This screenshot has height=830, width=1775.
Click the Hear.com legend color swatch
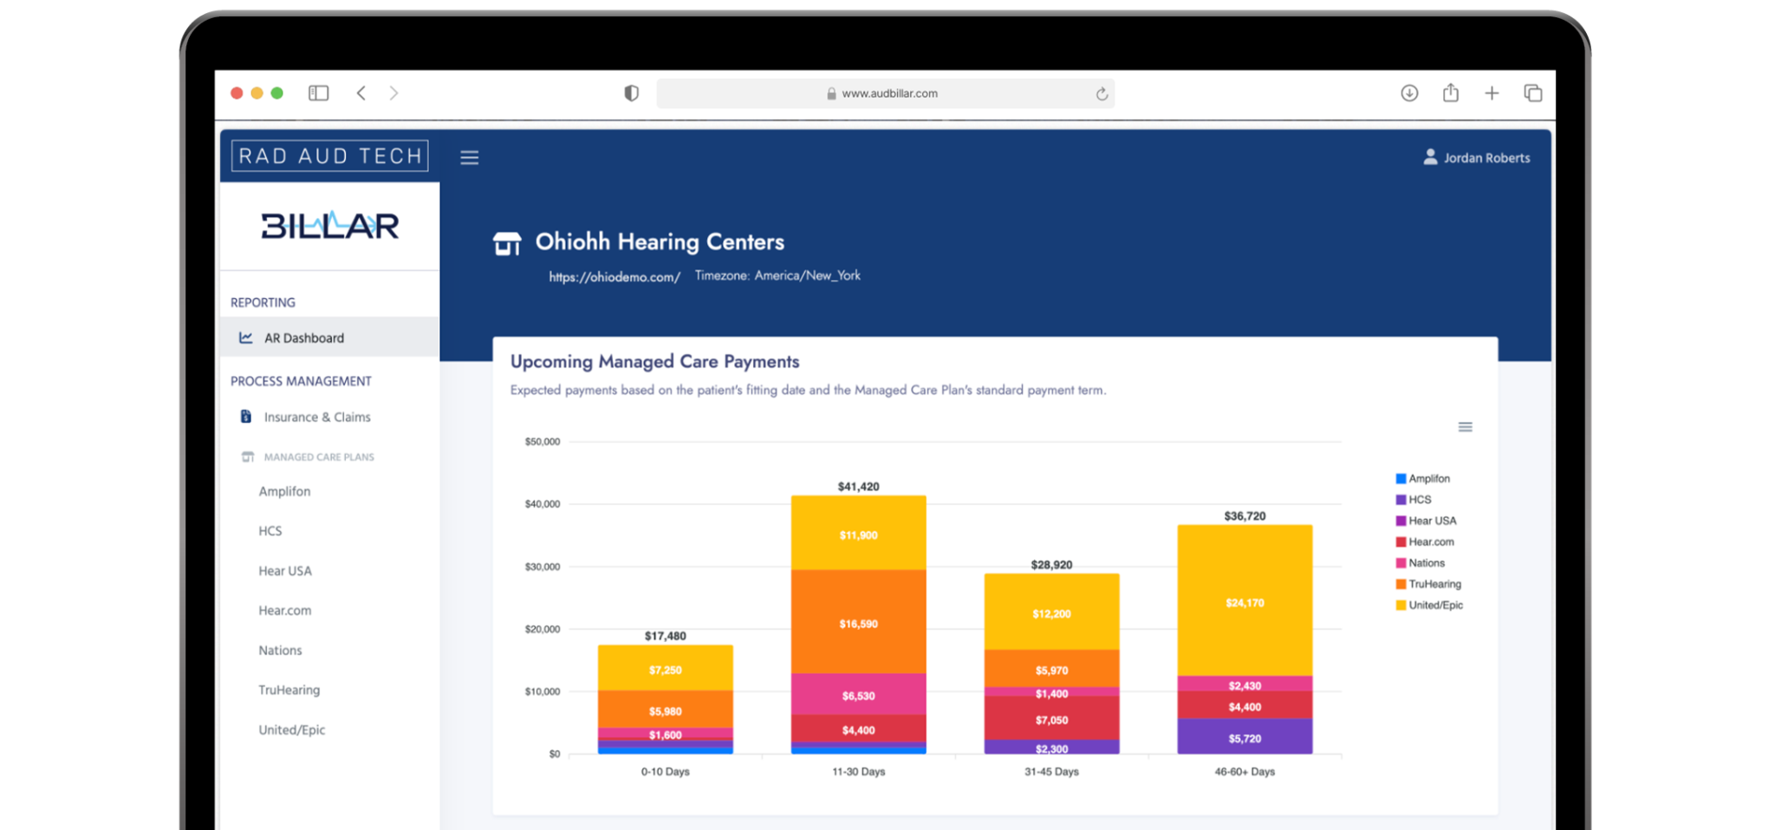[x=1401, y=542]
